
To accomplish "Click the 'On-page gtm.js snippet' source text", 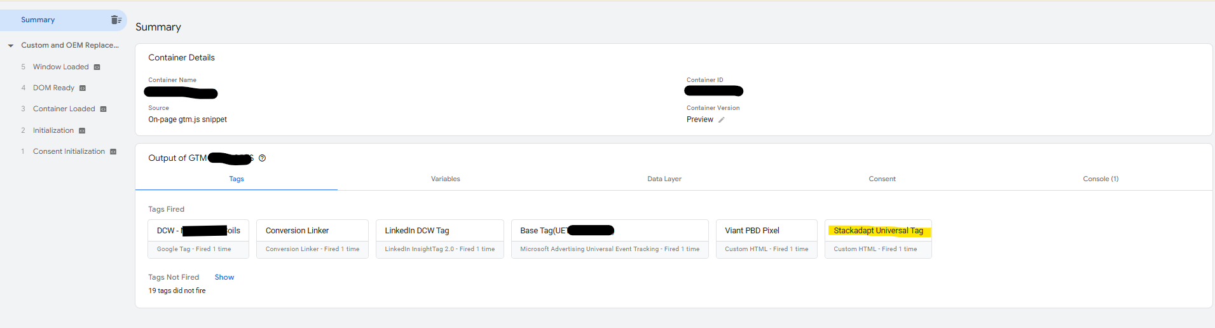I will click(x=188, y=120).
